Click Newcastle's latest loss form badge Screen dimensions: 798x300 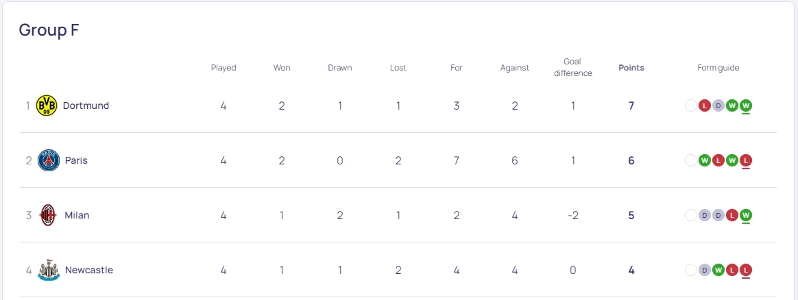(x=746, y=270)
